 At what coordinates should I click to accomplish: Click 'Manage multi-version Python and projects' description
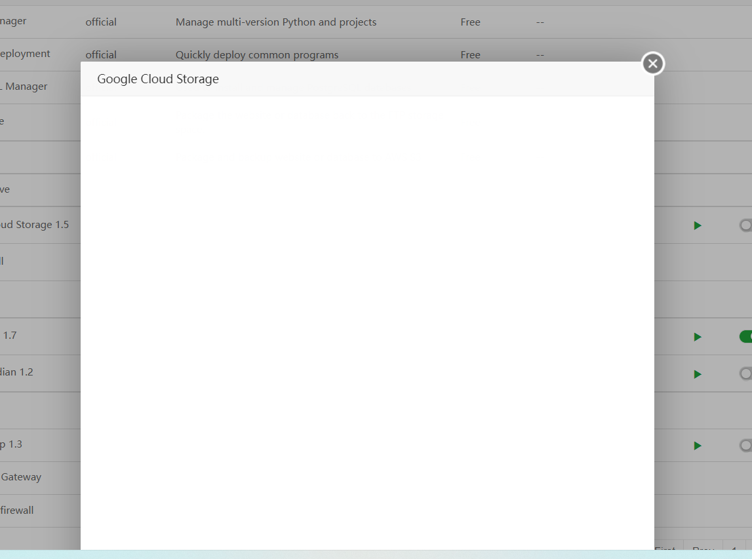point(276,22)
